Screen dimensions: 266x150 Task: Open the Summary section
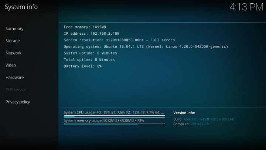14,28
